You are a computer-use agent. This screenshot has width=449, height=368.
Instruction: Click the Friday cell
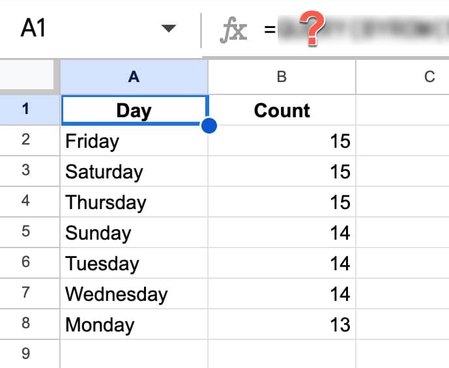point(134,141)
